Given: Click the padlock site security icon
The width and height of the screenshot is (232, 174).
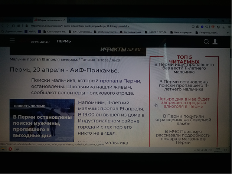Looking at the screenshot, I should (26, 26).
